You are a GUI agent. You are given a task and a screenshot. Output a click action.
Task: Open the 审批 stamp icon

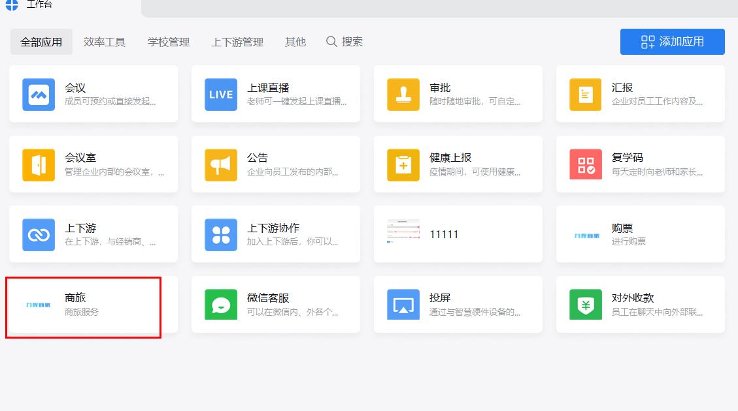403,95
